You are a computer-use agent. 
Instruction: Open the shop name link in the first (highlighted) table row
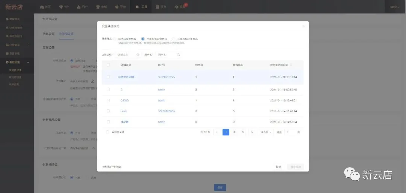127,77
